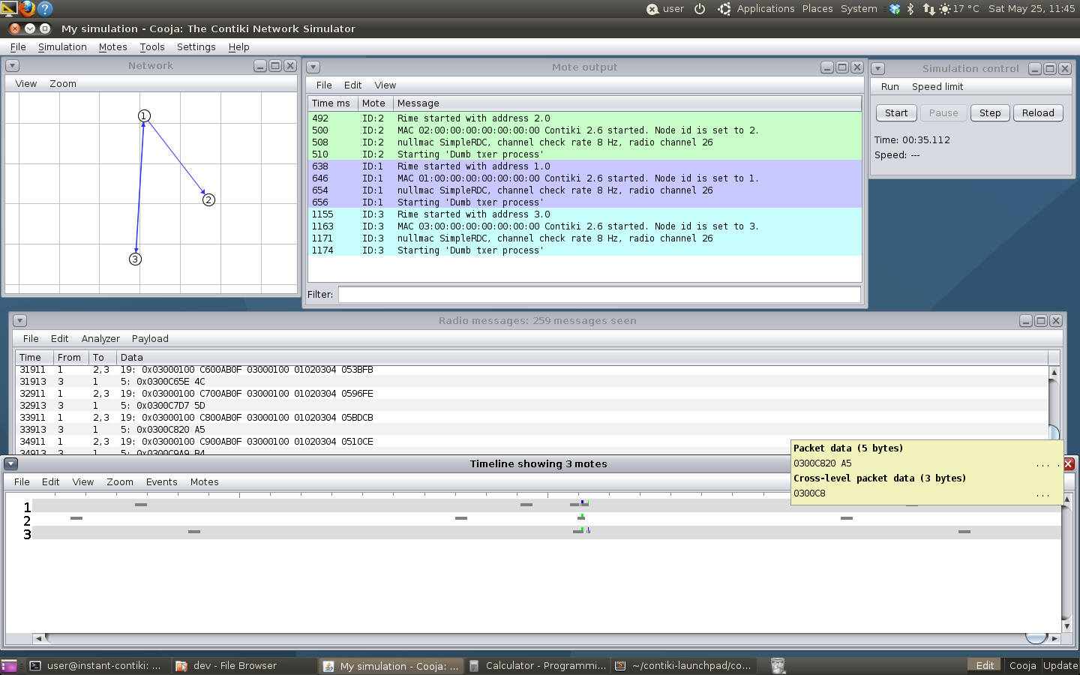Open Payload menu in Radio messages window
Image resolution: width=1080 pixels, height=675 pixels.
coord(150,339)
